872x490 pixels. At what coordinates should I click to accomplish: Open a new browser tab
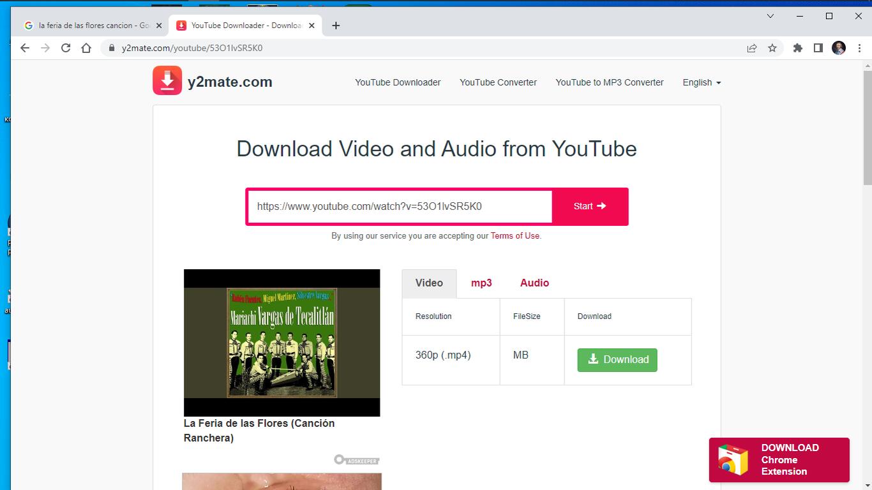(x=336, y=26)
